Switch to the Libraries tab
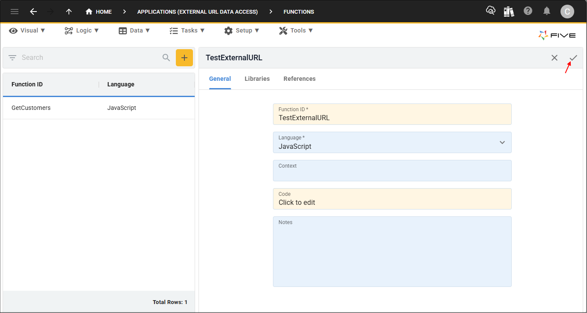 [257, 79]
